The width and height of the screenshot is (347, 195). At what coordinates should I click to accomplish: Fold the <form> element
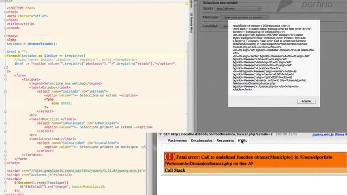5,76
